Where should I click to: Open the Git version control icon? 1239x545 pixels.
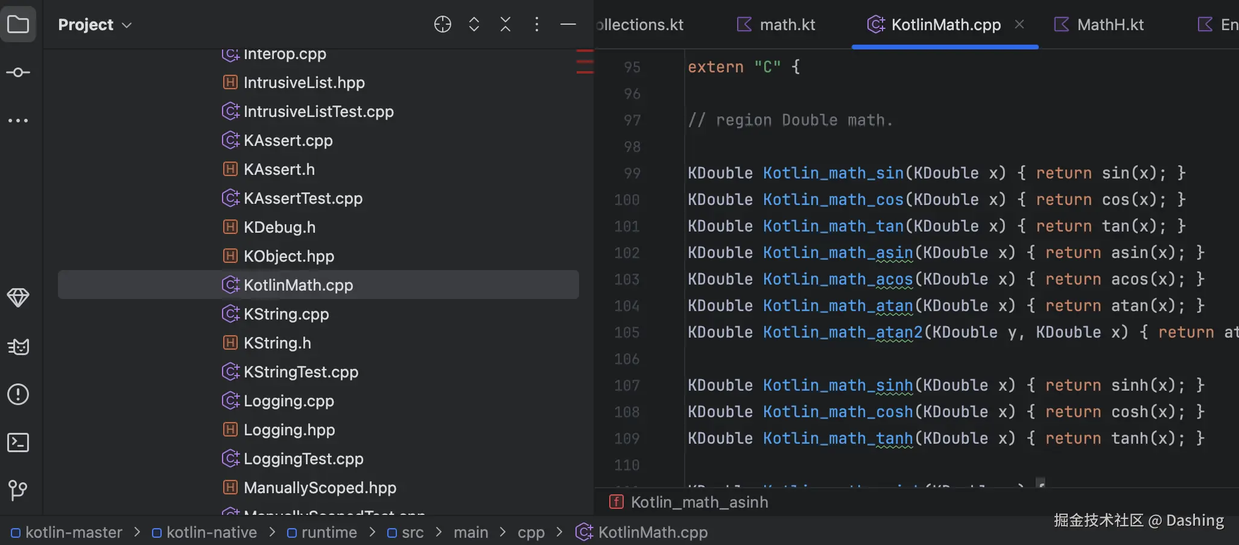click(18, 490)
